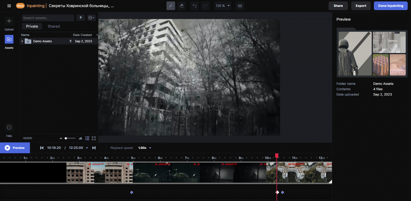Open the hamburger main menu

click(x=9, y=6)
